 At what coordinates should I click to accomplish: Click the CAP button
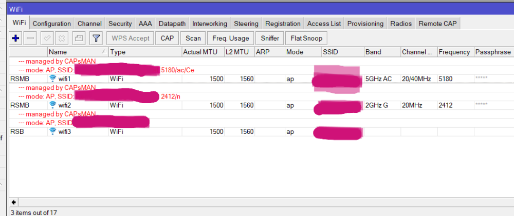coord(167,38)
